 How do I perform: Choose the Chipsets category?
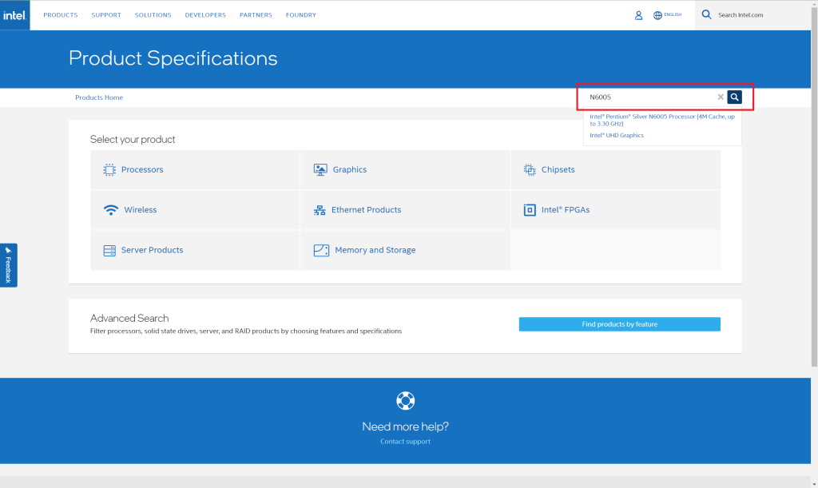(558, 169)
